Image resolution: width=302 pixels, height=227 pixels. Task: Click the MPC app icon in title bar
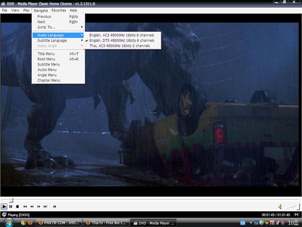(x=3, y=3)
